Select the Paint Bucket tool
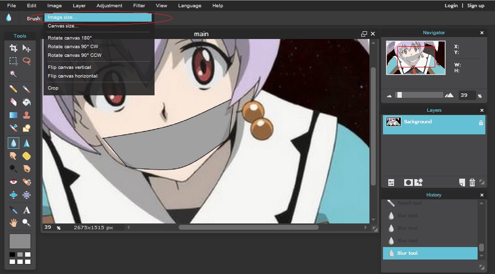 [x=27, y=102]
